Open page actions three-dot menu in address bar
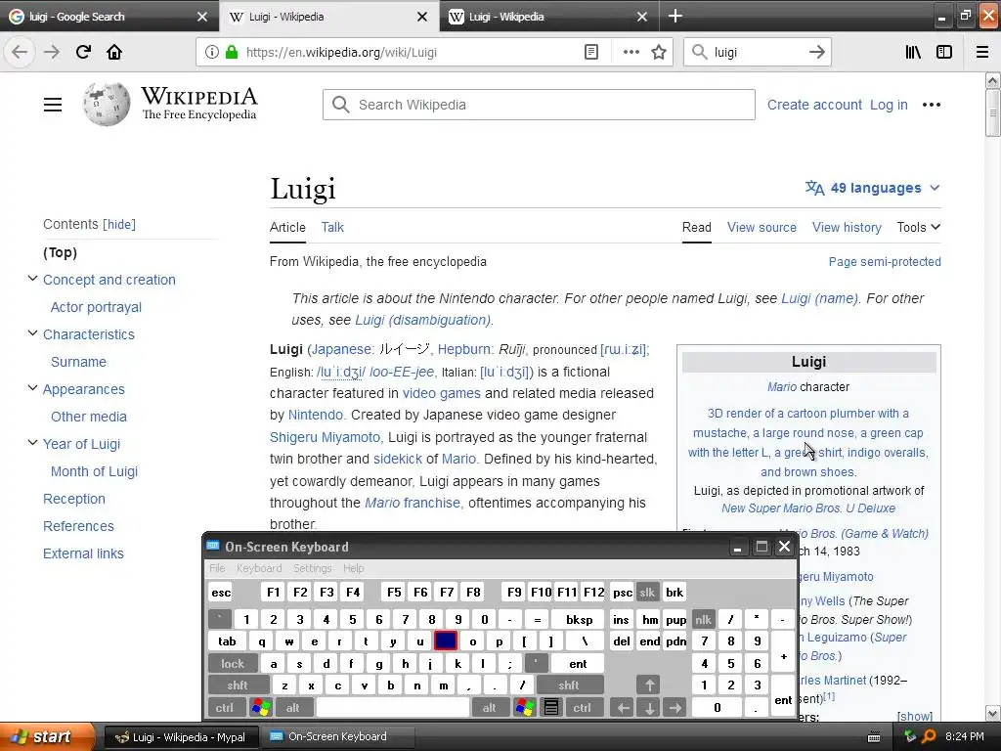Screen dimensions: 1001x751 tap(631, 52)
